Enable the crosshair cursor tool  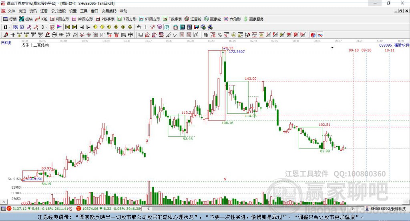click(x=146, y=27)
